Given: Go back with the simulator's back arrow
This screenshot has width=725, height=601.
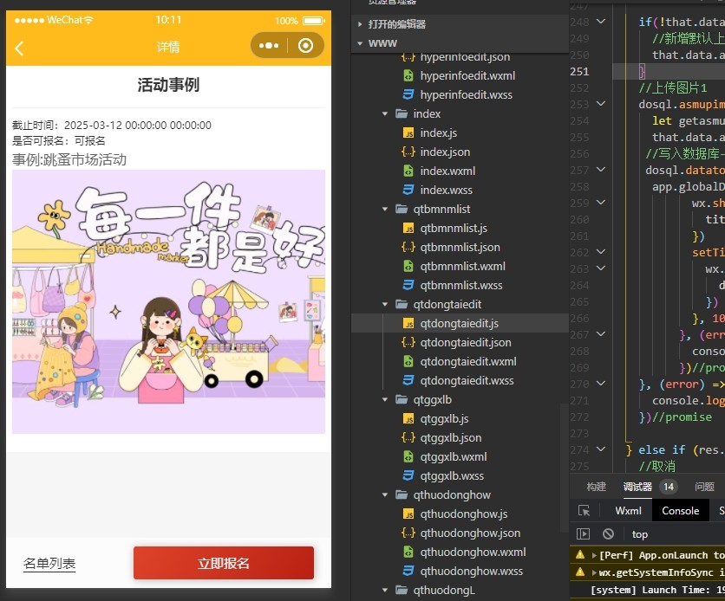Looking at the screenshot, I should 19,48.
